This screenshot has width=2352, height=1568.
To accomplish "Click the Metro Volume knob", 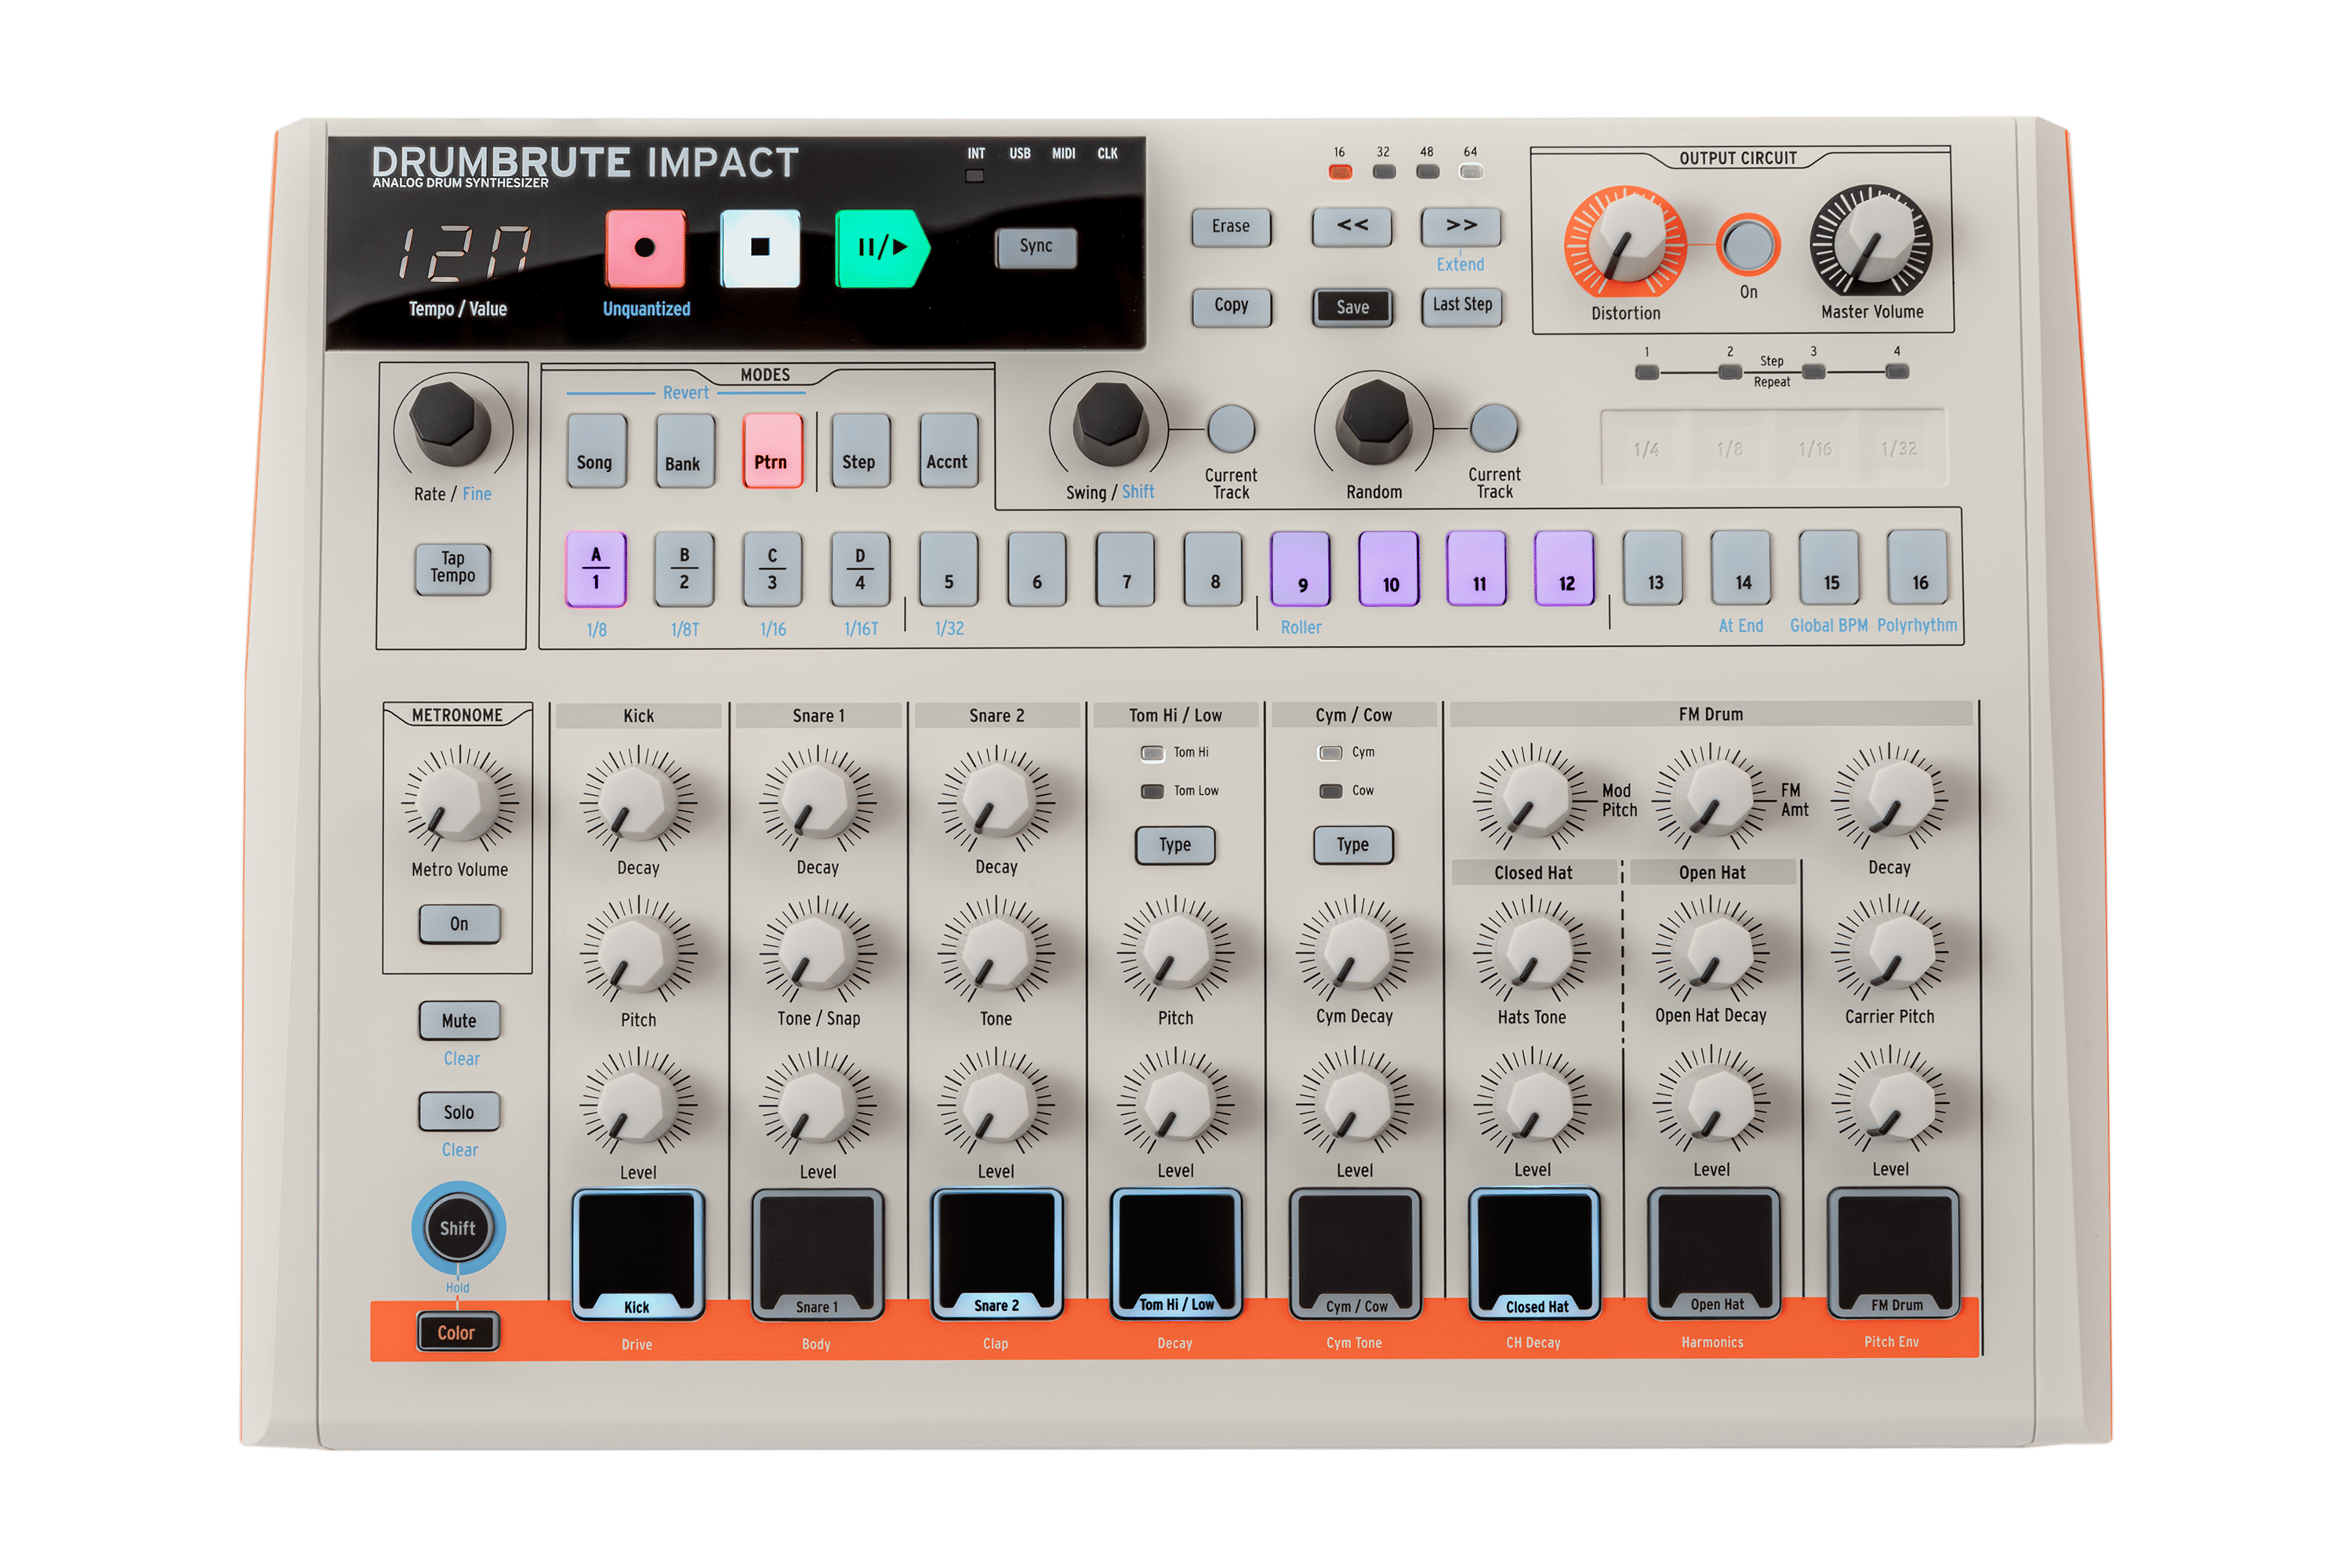I will [x=459, y=801].
